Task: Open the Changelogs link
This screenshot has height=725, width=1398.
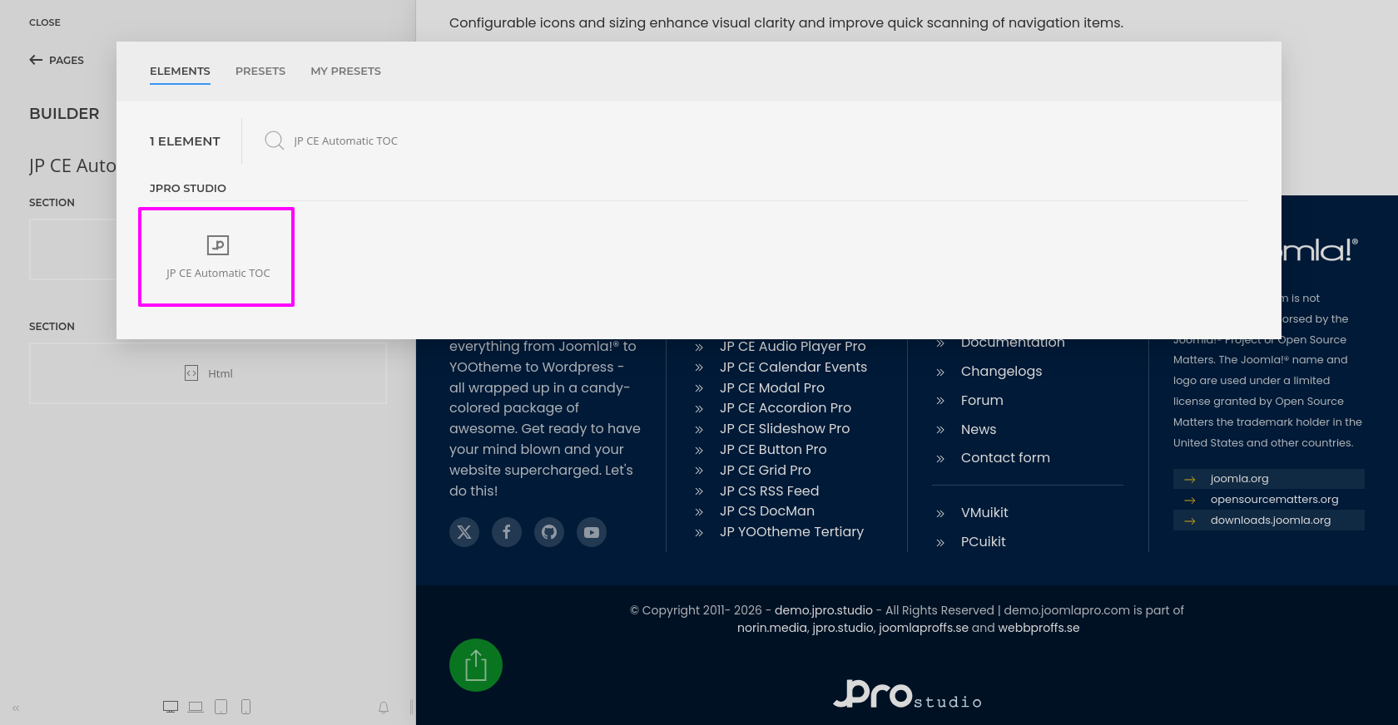Action: (1001, 372)
